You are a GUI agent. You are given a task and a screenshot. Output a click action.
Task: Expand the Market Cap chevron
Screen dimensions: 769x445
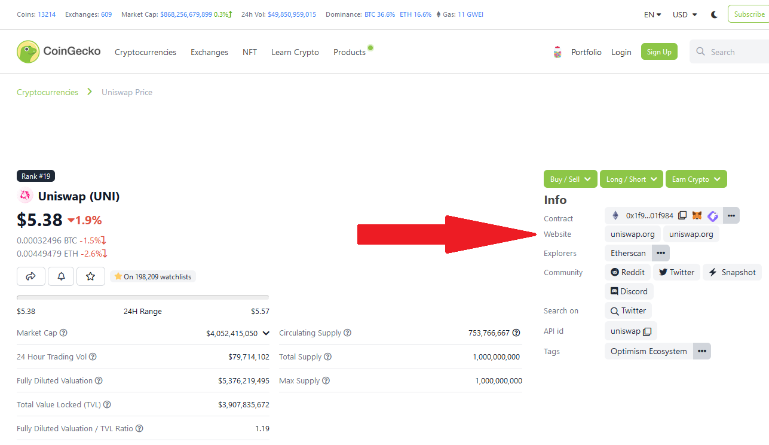pyautogui.click(x=266, y=333)
